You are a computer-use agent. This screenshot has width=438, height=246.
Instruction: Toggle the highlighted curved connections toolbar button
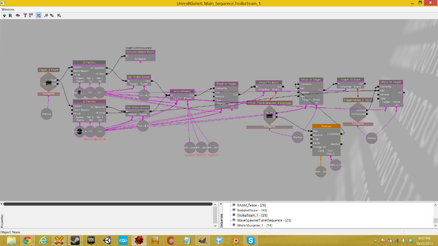[x=38, y=16]
